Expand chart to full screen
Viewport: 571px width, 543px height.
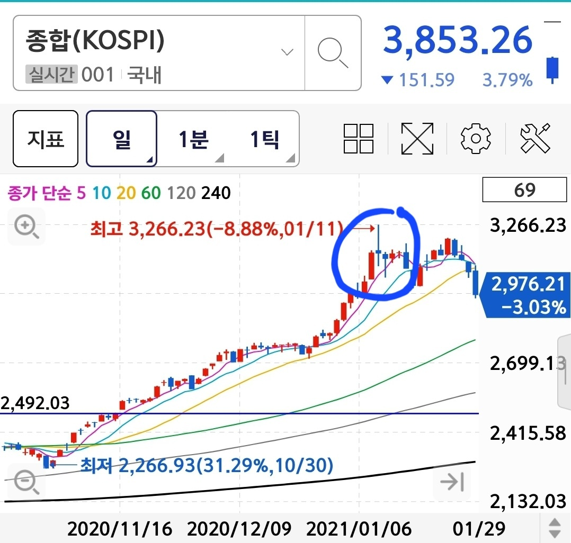coord(417,139)
